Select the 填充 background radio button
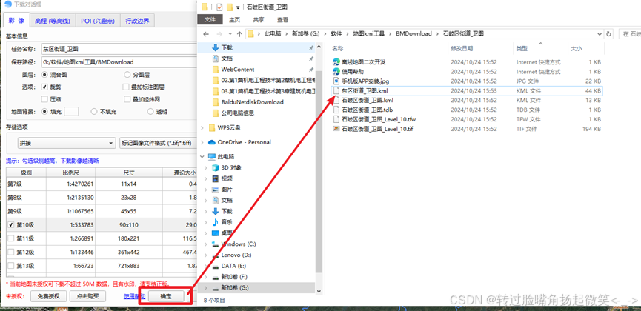Viewport: 641px width, 311px height. (x=44, y=112)
